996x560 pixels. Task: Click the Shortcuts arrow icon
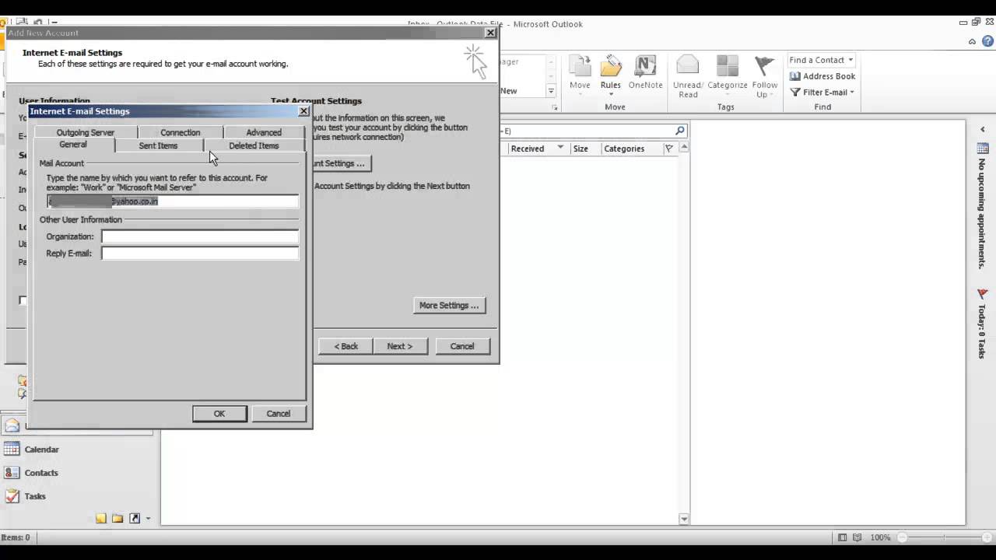(x=134, y=518)
